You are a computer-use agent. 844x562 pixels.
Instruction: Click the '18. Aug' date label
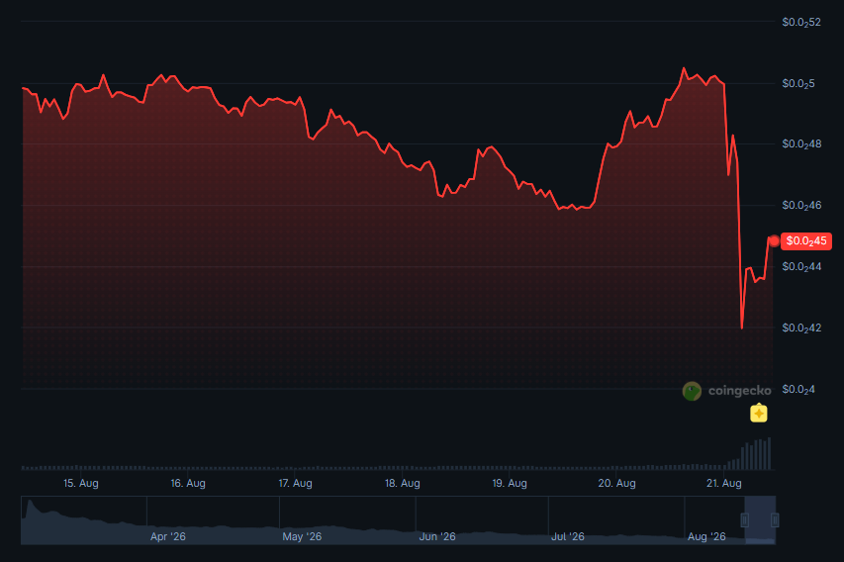[x=402, y=484]
